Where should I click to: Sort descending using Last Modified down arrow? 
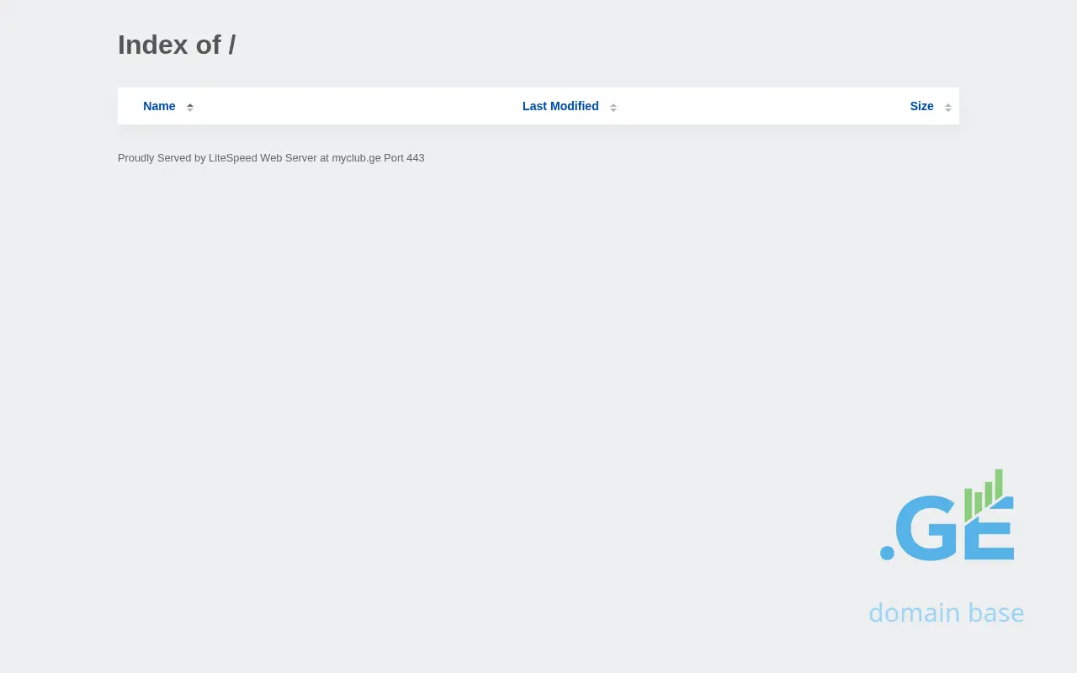(613, 110)
